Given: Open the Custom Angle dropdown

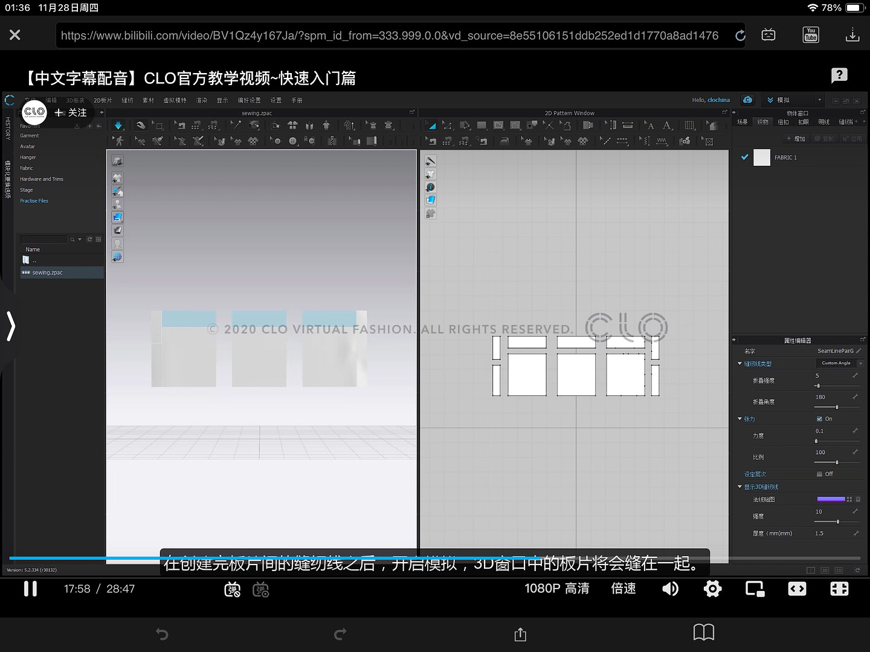Looking at the screenshot, I should pos(840,363).
